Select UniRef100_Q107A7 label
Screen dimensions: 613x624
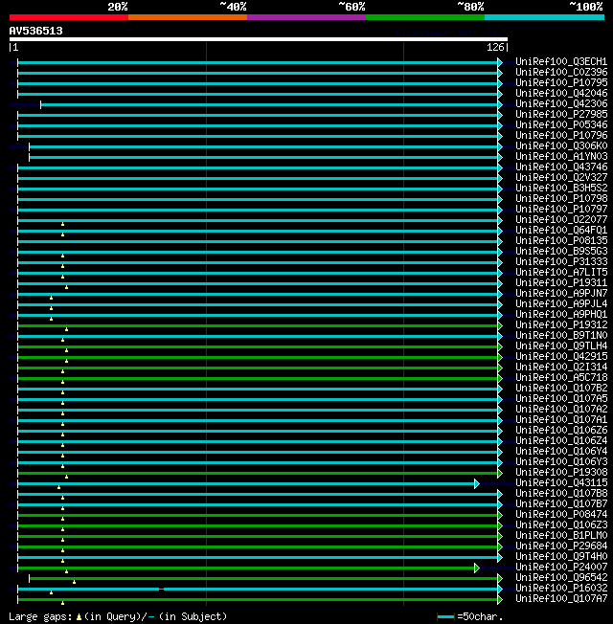561,599
